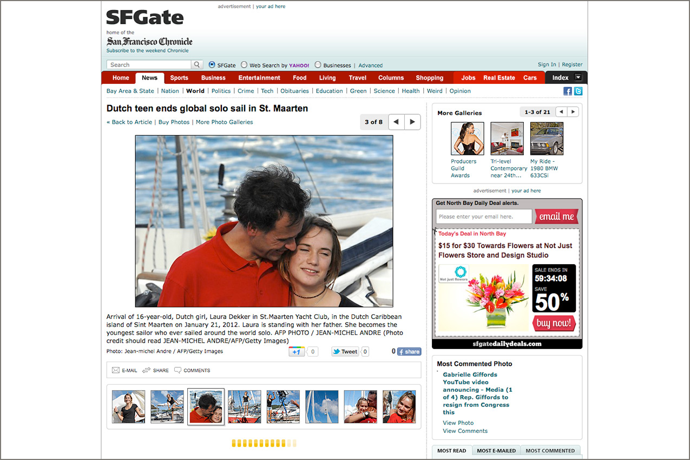Go to the previous photo arrow

(x=396, y=122)
